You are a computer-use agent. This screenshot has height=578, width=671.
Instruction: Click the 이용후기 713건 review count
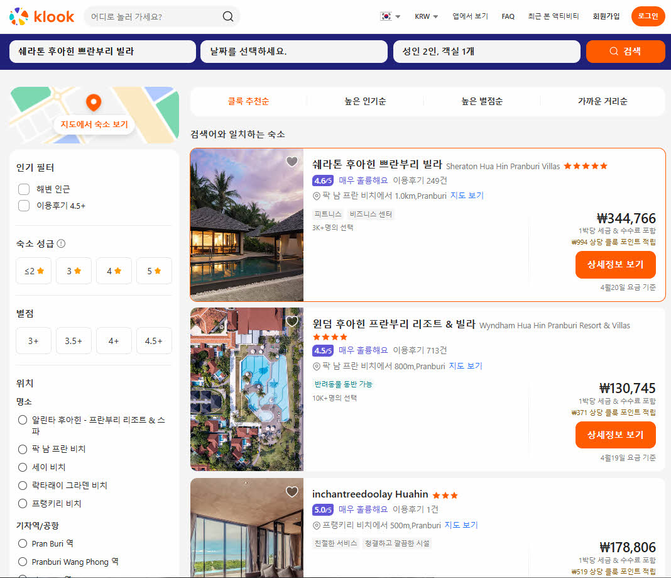pos(420,350)
